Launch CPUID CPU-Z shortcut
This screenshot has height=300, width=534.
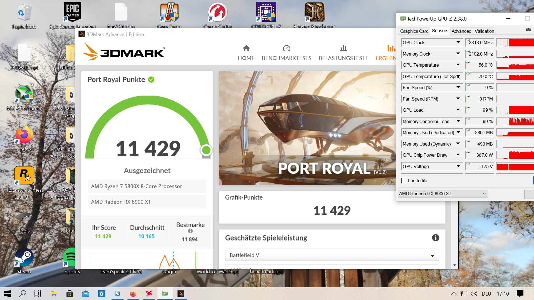pos(266,15)
